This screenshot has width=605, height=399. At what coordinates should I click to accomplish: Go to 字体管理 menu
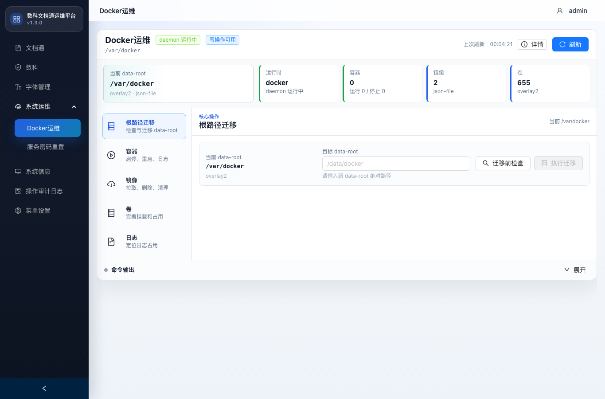(44, 87)
